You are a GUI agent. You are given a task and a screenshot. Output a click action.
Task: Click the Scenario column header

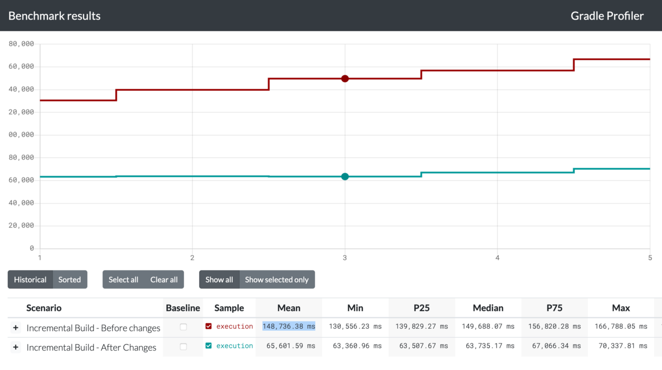[x=44, y=308]
